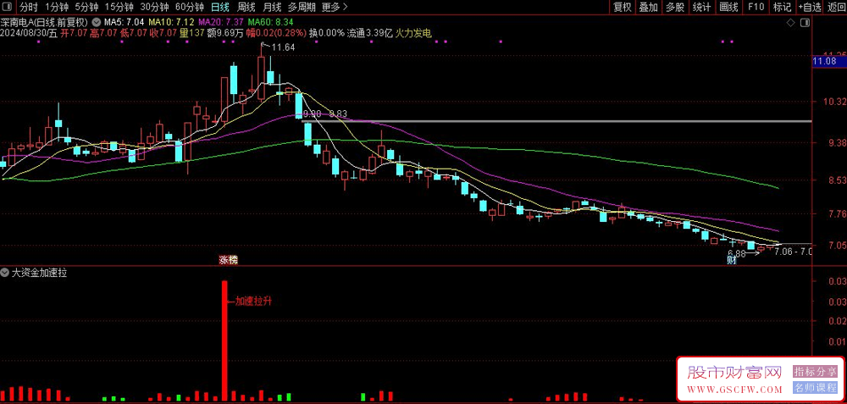The image size is (847, 404).
Task: Click the MA20: 7.37 indicator value
Action: click(x=220, y=23)
